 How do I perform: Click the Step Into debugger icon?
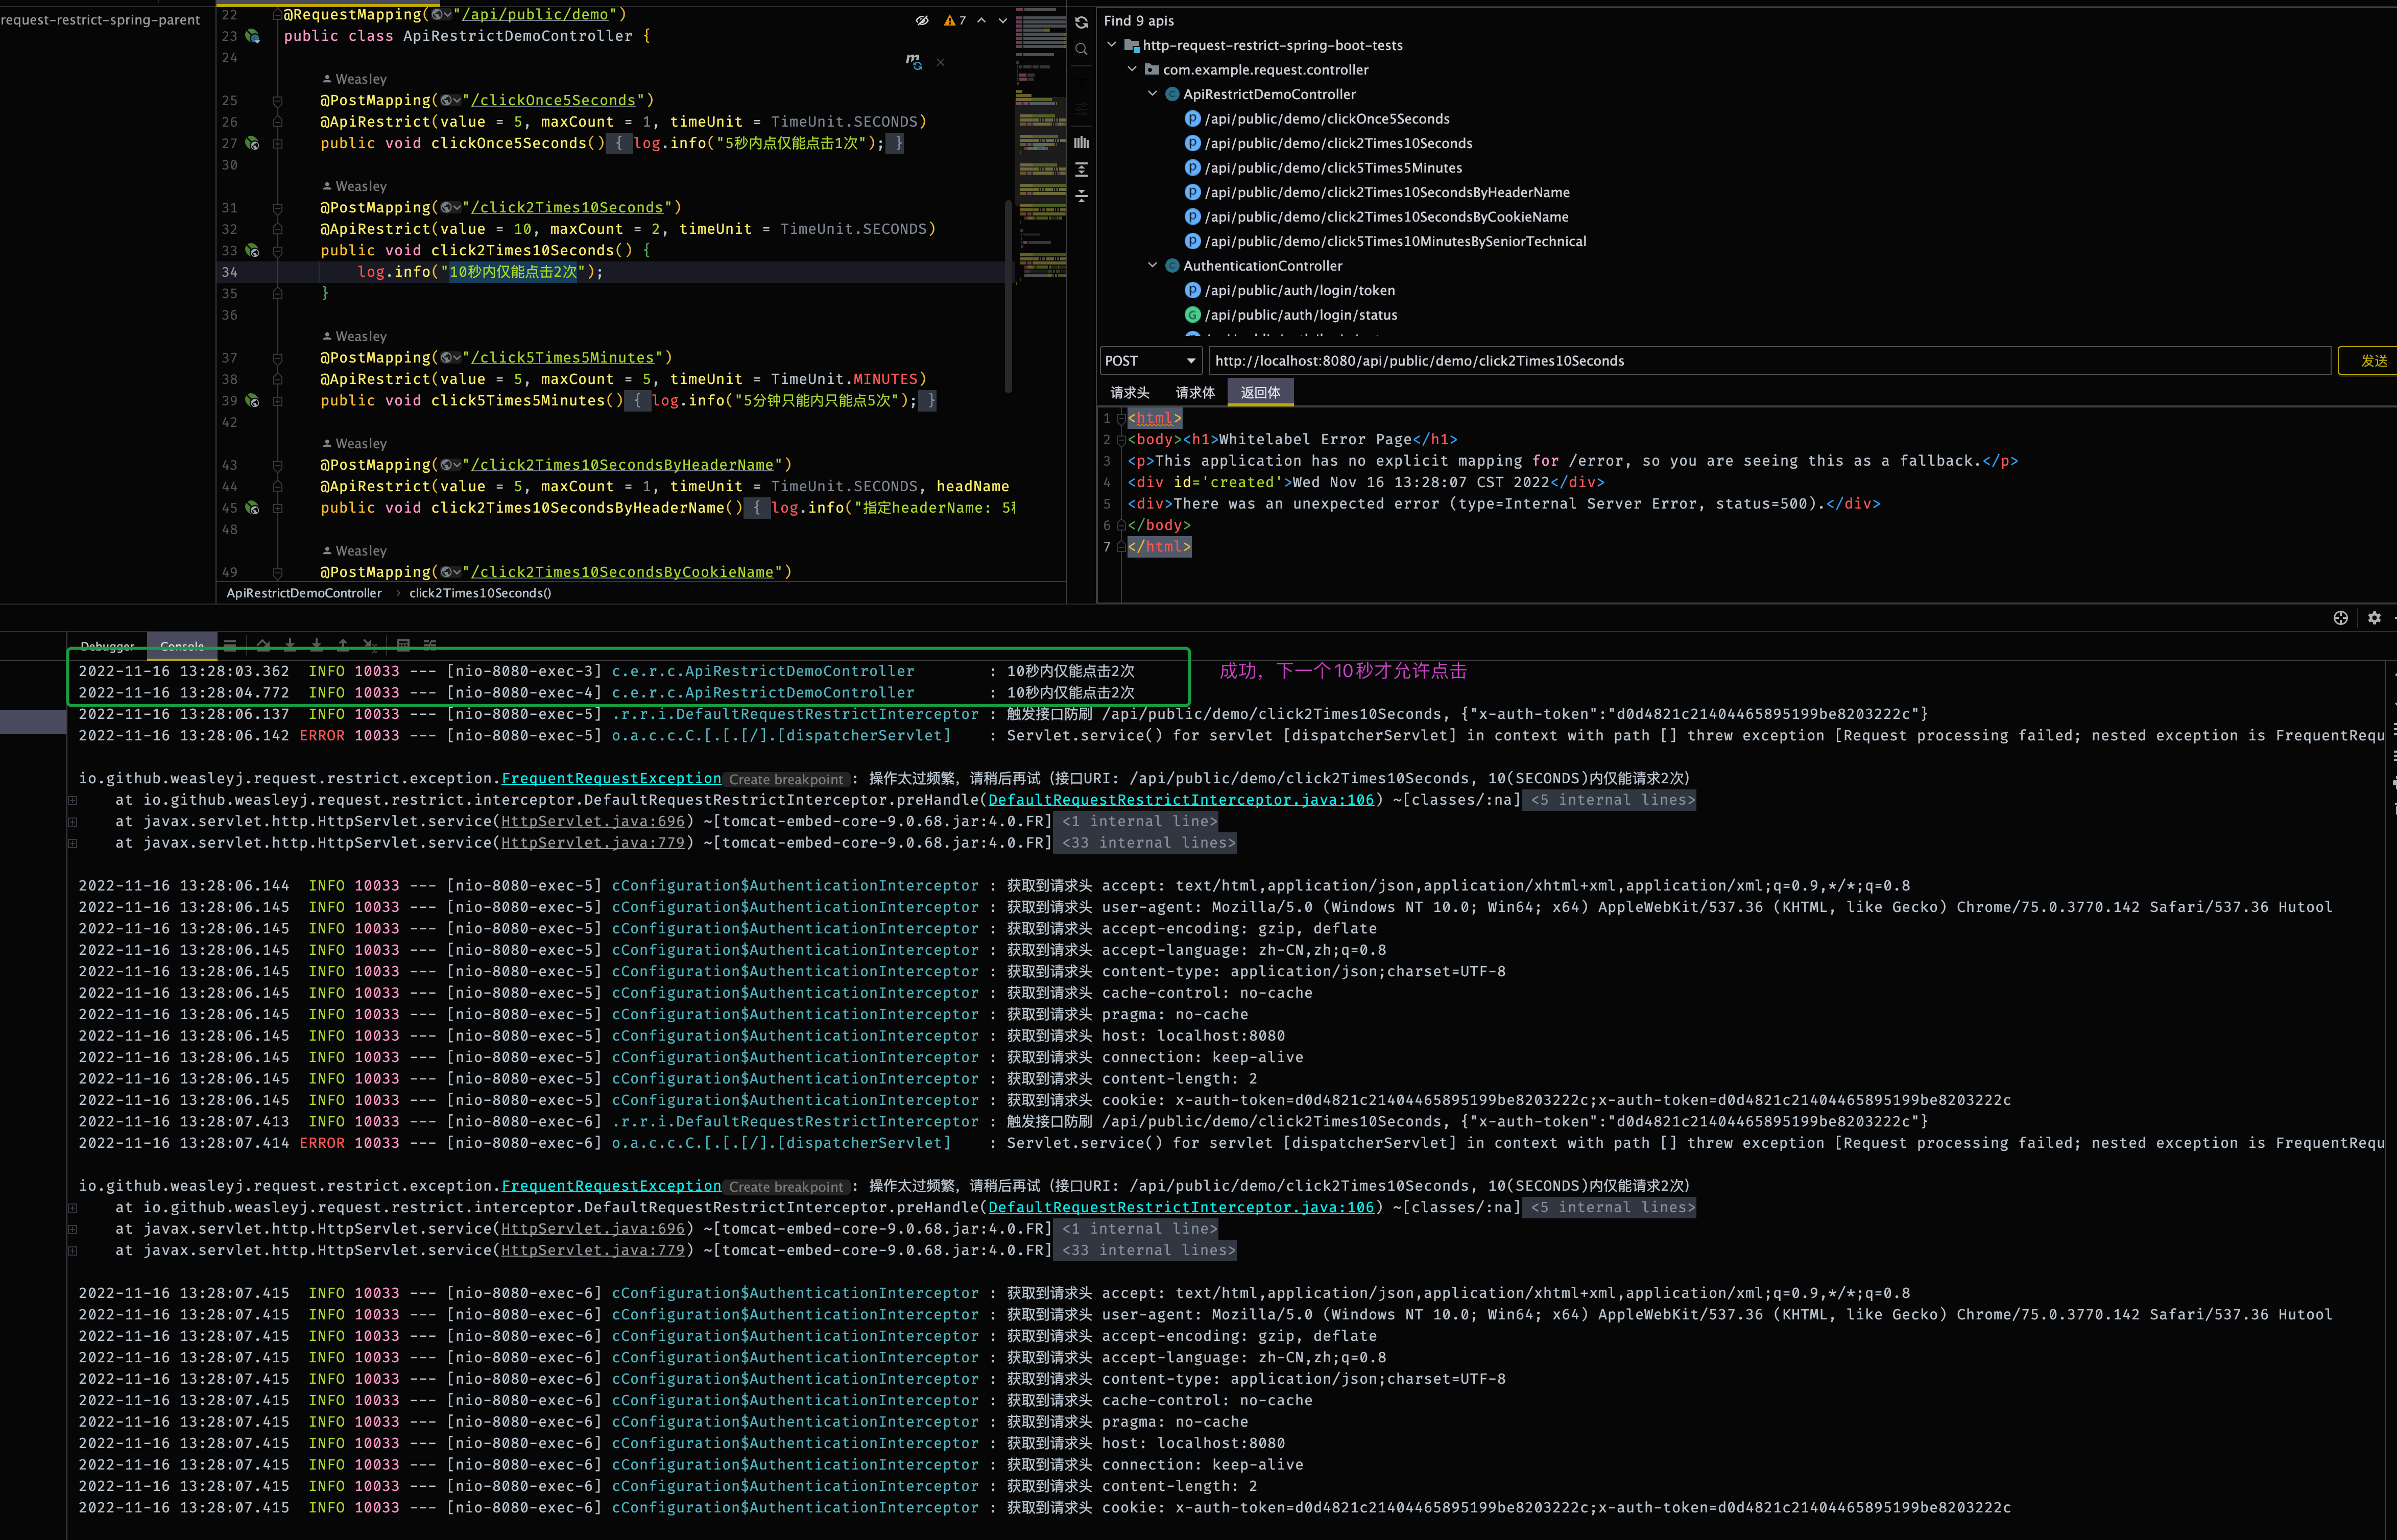coord(290,646)
